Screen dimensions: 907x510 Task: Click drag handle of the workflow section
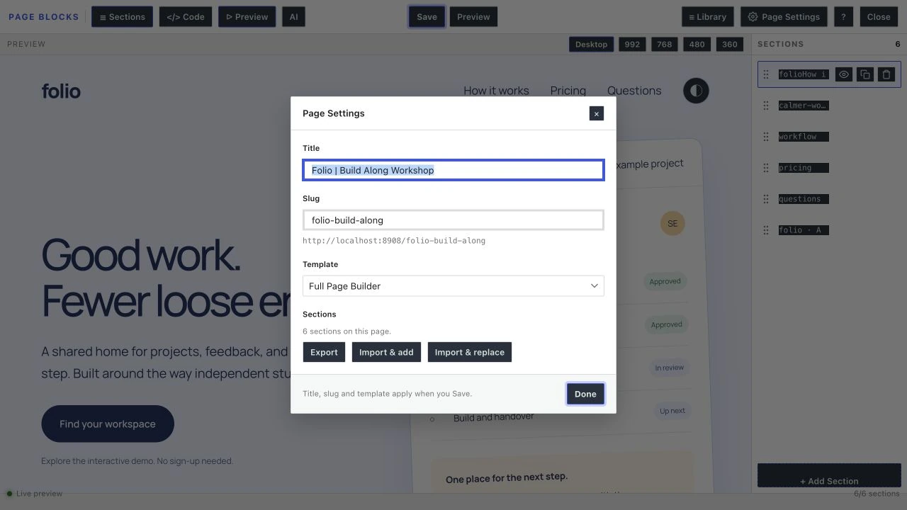click(x=766, y=137)
